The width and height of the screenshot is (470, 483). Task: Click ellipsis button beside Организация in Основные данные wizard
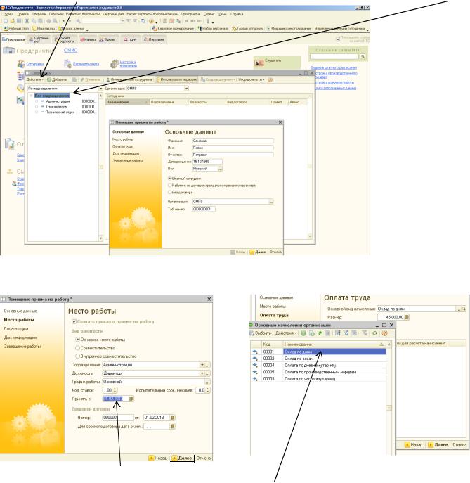[271, 202]
